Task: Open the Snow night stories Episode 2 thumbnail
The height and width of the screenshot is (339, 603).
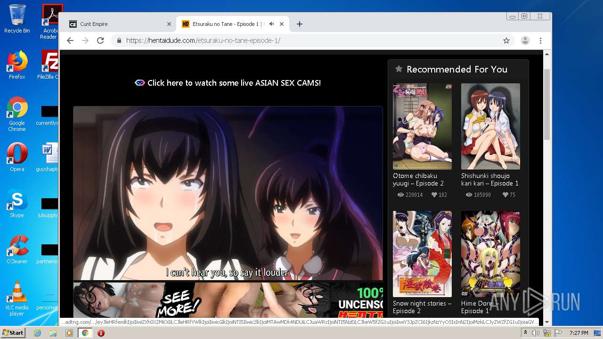Action: coord(422,254)
